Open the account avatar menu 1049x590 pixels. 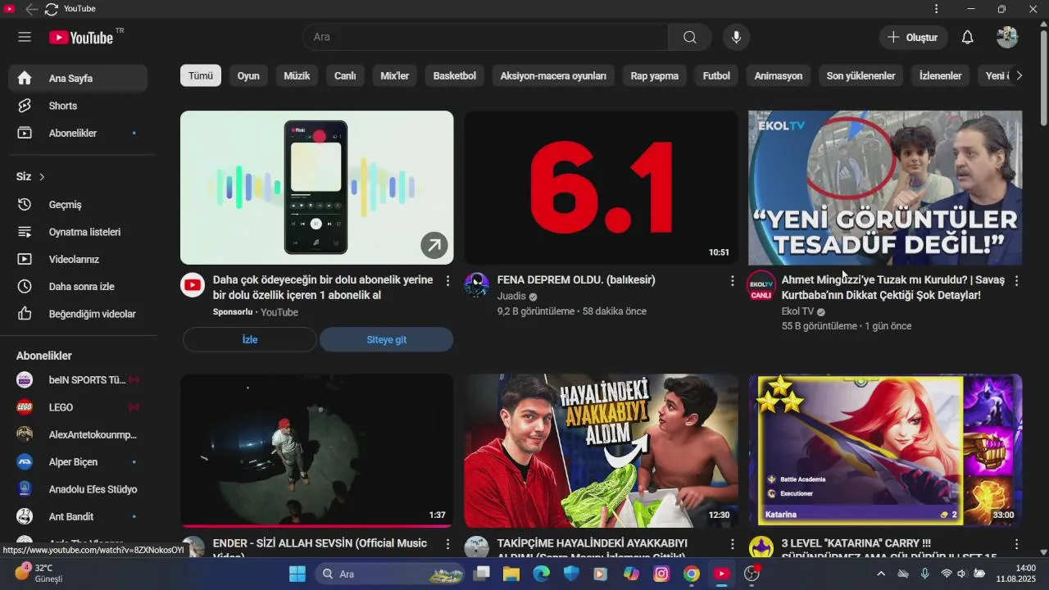click(x=1007, y=37)
